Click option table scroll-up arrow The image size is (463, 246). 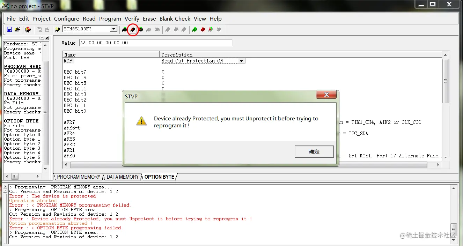point(446,55)
